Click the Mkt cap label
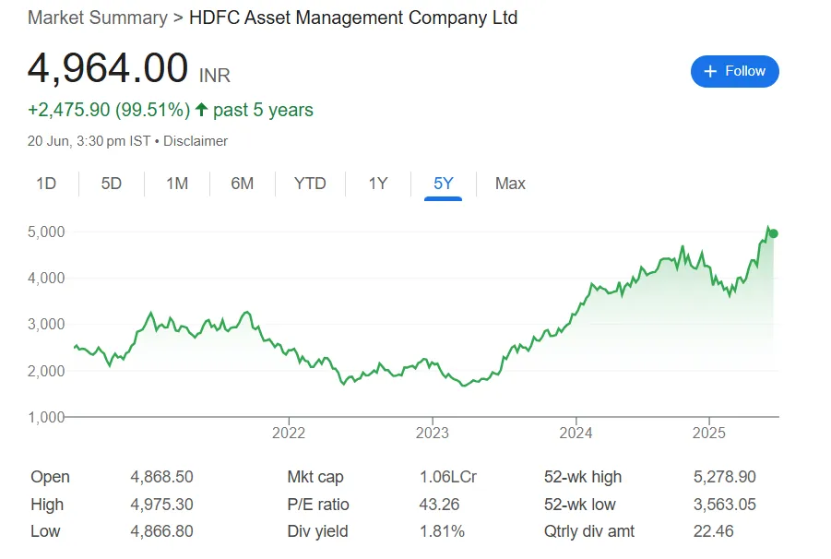 (x=315, y=476)
